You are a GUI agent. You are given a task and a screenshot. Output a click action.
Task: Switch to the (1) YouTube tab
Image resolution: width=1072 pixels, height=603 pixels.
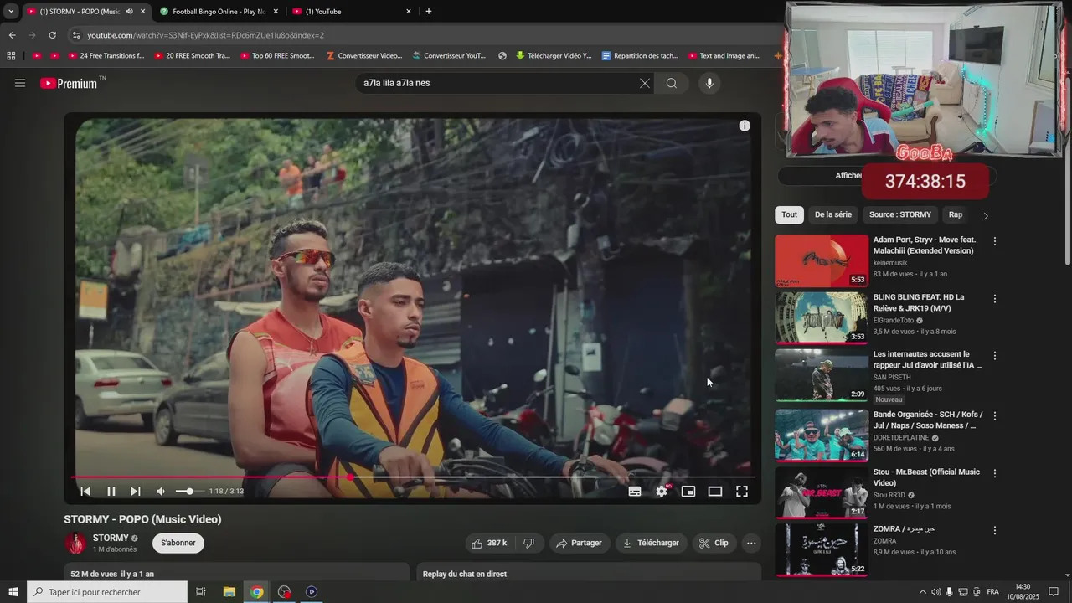coord(352,12)
